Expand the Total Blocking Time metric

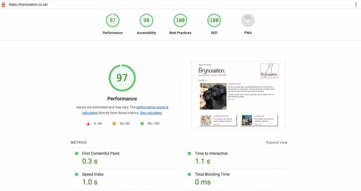[212, 174]
